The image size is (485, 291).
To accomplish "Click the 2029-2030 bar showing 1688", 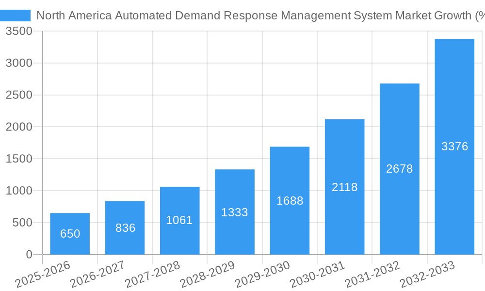I will point(290,201).
